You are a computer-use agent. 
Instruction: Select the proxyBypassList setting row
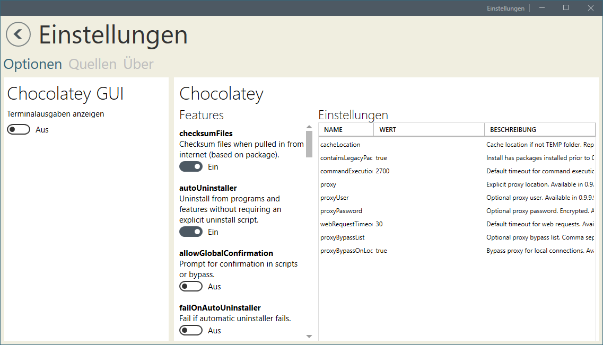pos(457,237)
